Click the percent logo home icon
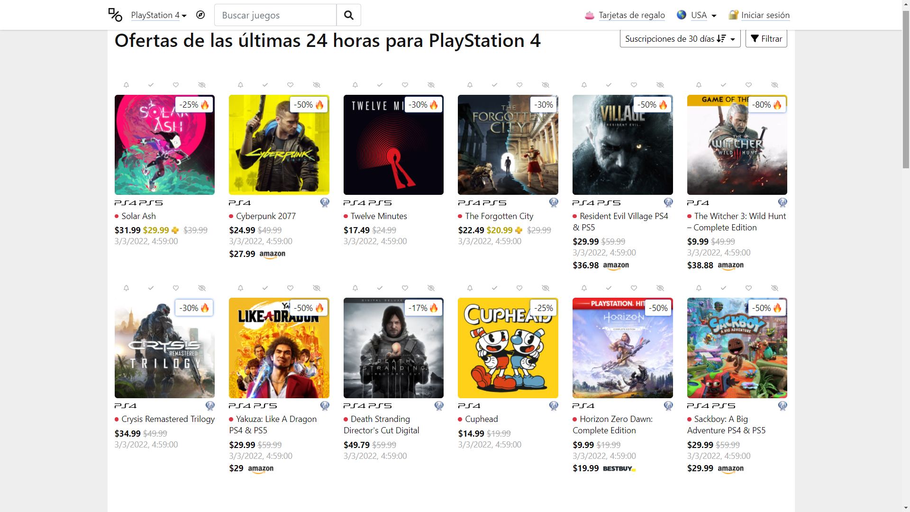Image resolution: width=910 pixels, height=512 pixels. (115, 15)
